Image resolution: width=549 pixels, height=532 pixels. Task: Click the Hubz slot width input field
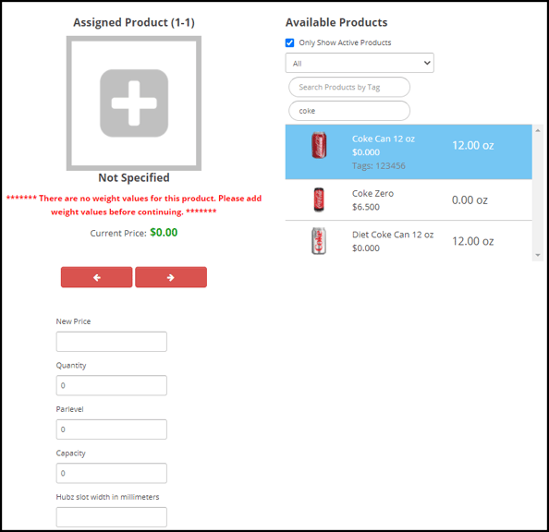pos(111,517)
